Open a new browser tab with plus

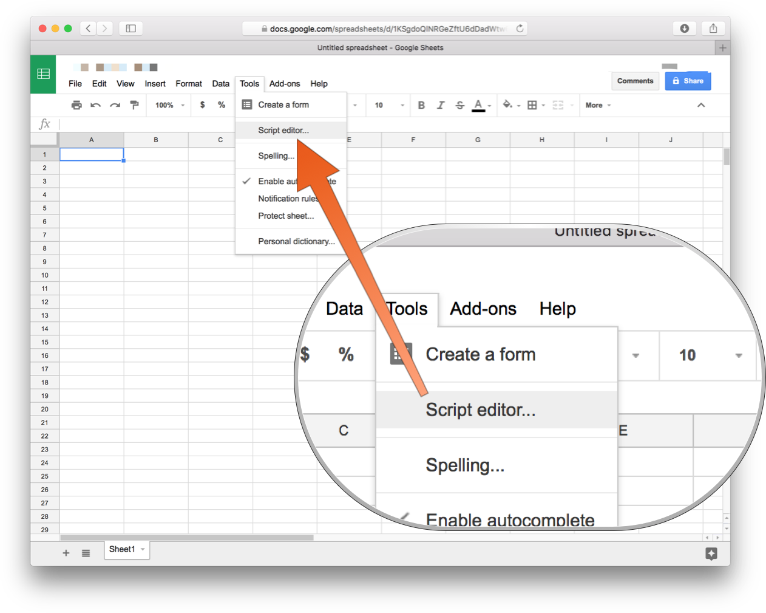pyautogui.click(x=722, y=47)
